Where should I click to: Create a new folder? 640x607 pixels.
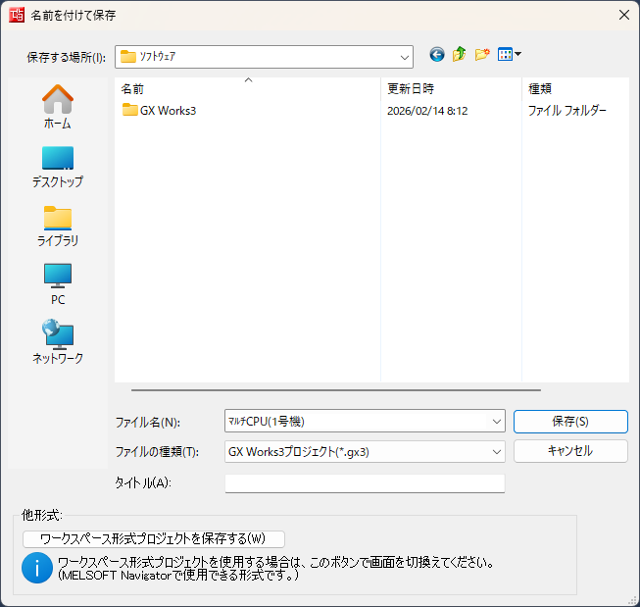pyautogui.click(x=482, y=54)
